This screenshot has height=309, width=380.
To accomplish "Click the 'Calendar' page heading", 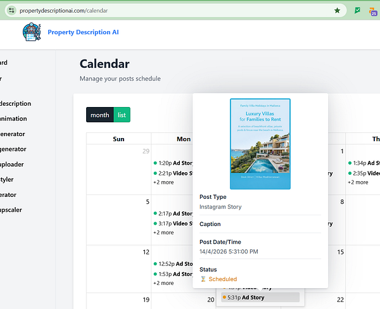I will (104, 64).
